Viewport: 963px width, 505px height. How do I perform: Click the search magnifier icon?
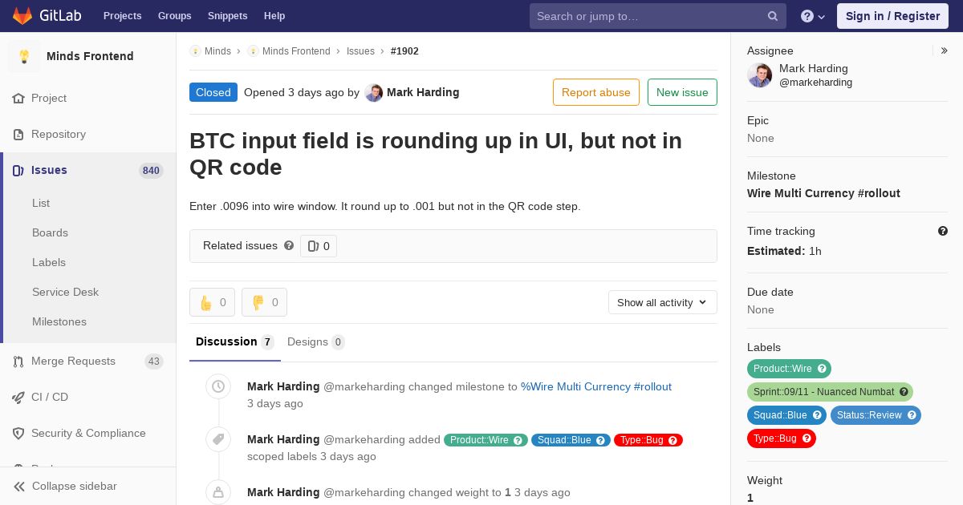773,16
